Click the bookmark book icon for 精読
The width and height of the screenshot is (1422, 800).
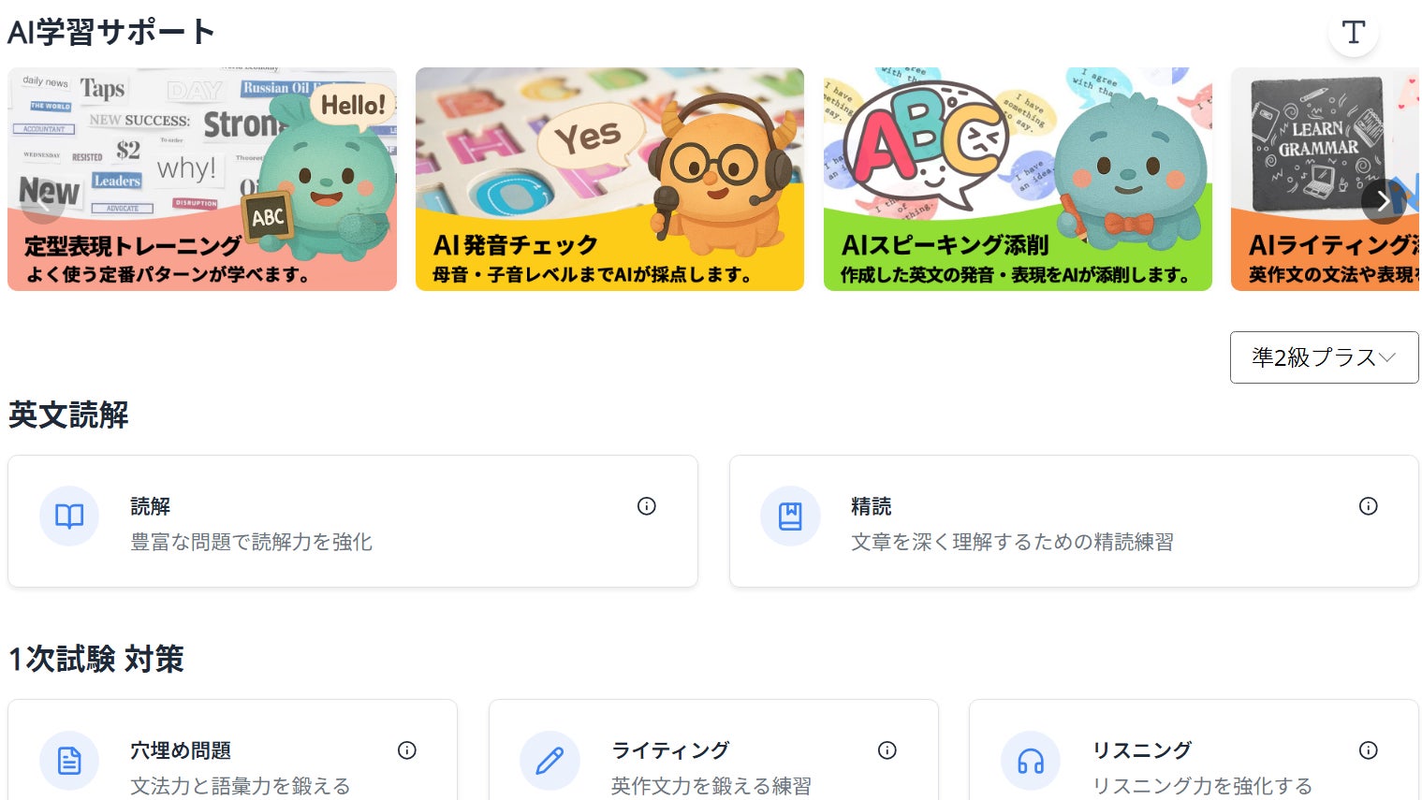[790, 516]
